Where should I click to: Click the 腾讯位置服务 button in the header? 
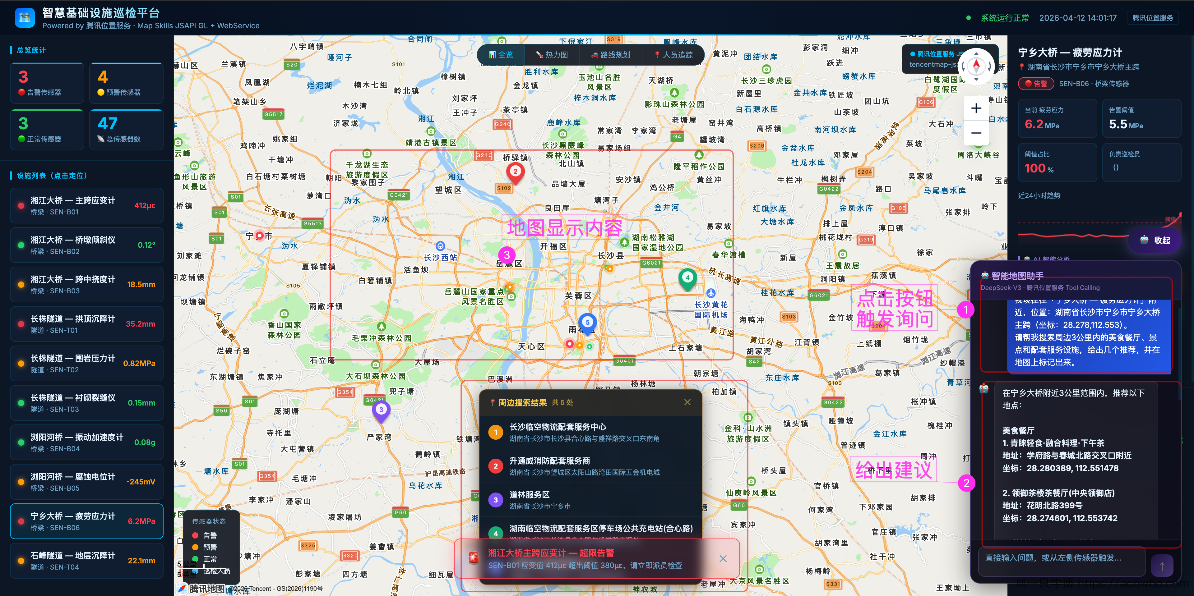coord(1152,18)
